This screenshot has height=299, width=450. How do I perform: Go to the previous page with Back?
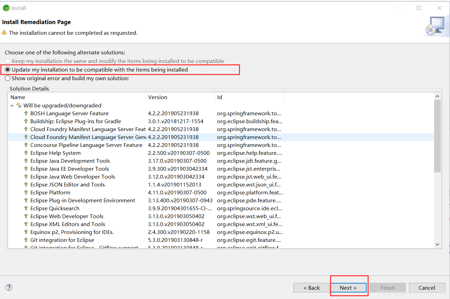(x=311, y=288)
